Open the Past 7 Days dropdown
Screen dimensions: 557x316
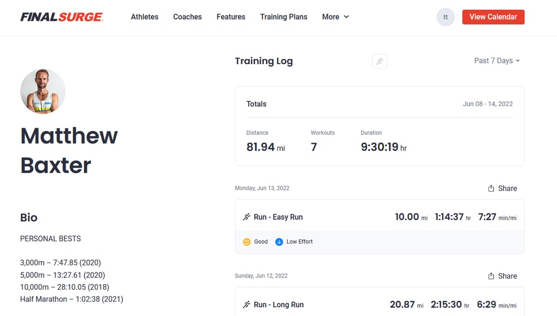(496, 60)
